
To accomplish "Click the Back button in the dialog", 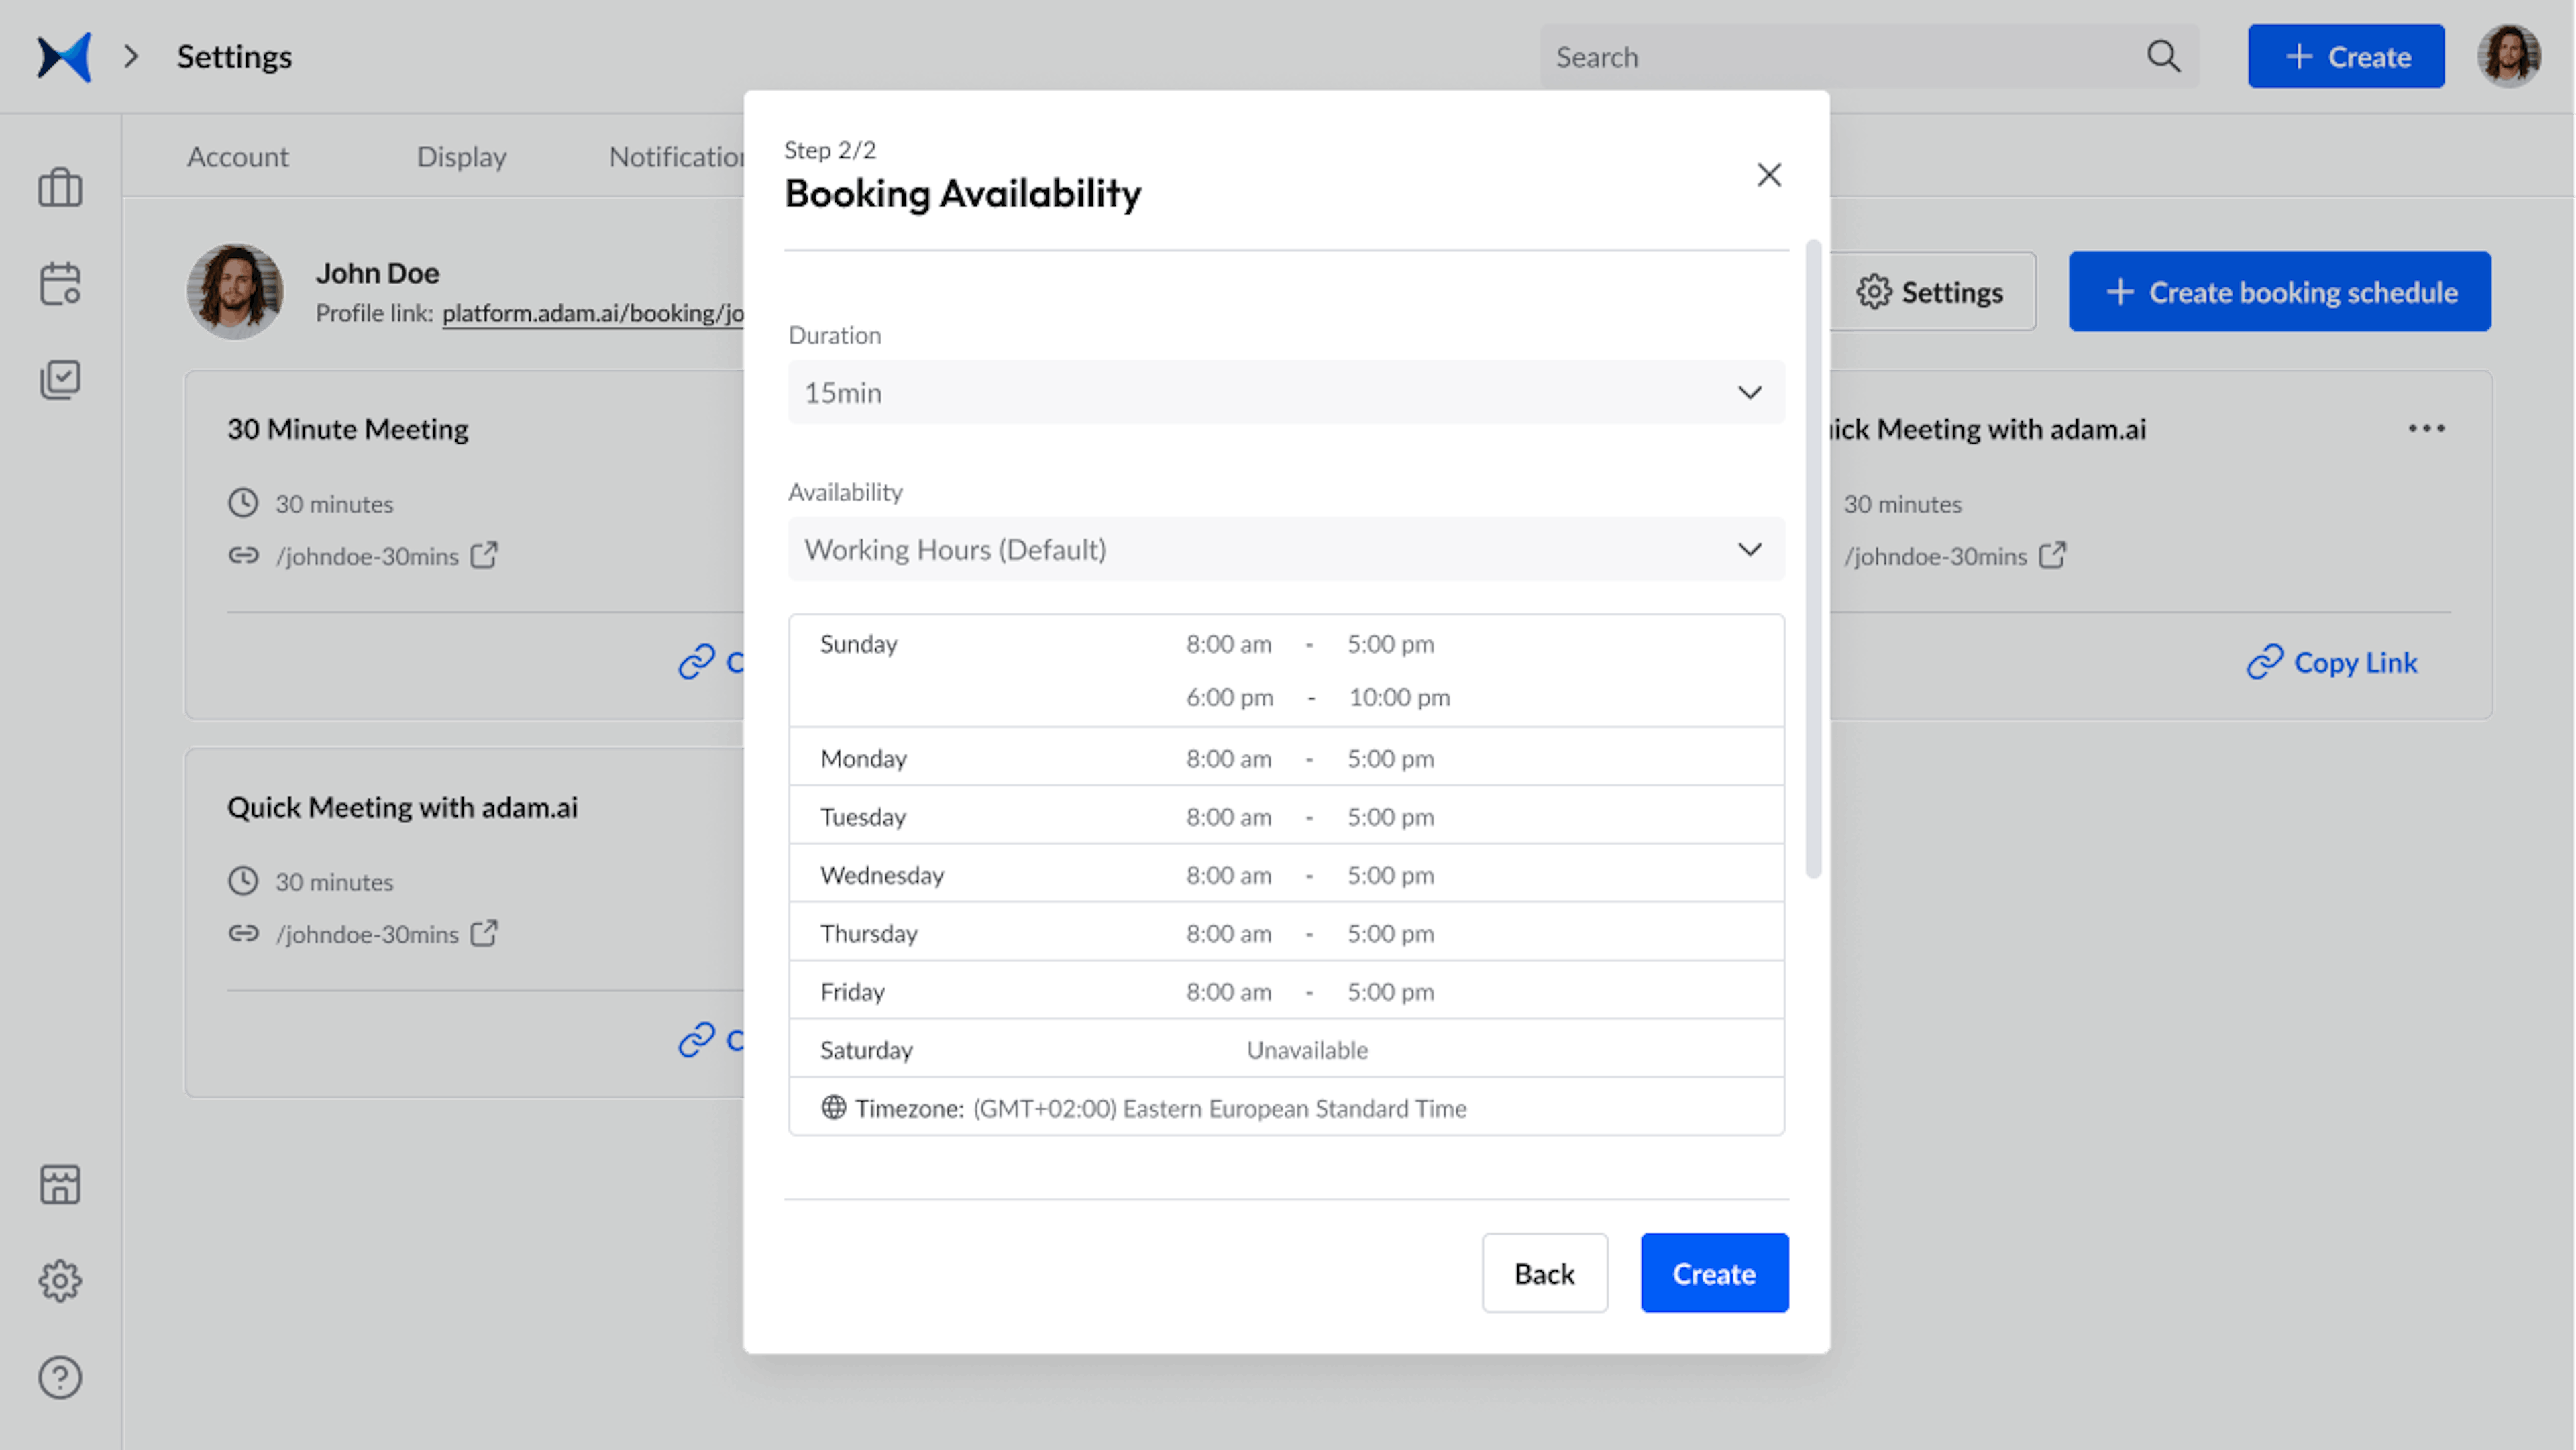I will [1543, 1273].
